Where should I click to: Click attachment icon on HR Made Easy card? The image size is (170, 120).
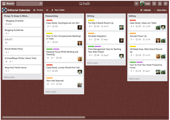[131, 55]
